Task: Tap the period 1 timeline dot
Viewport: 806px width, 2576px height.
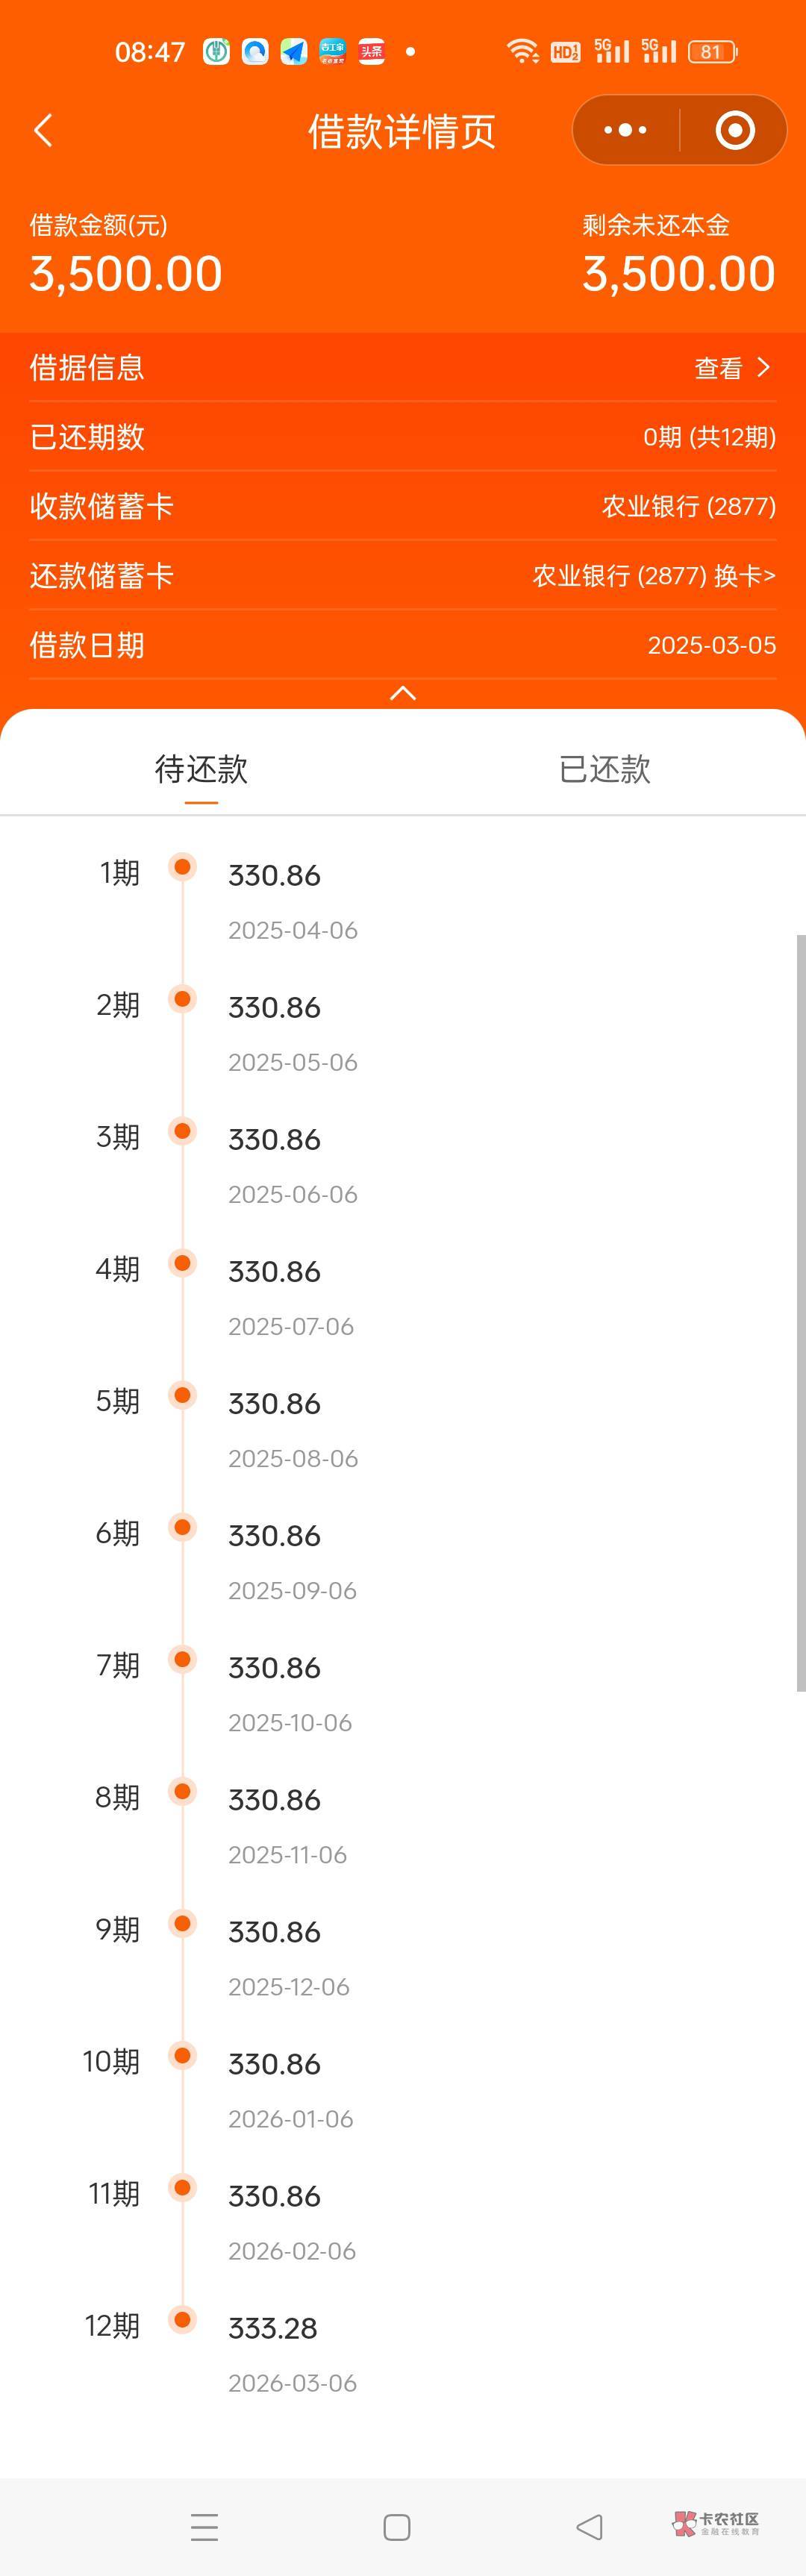Action: point(182,866)
